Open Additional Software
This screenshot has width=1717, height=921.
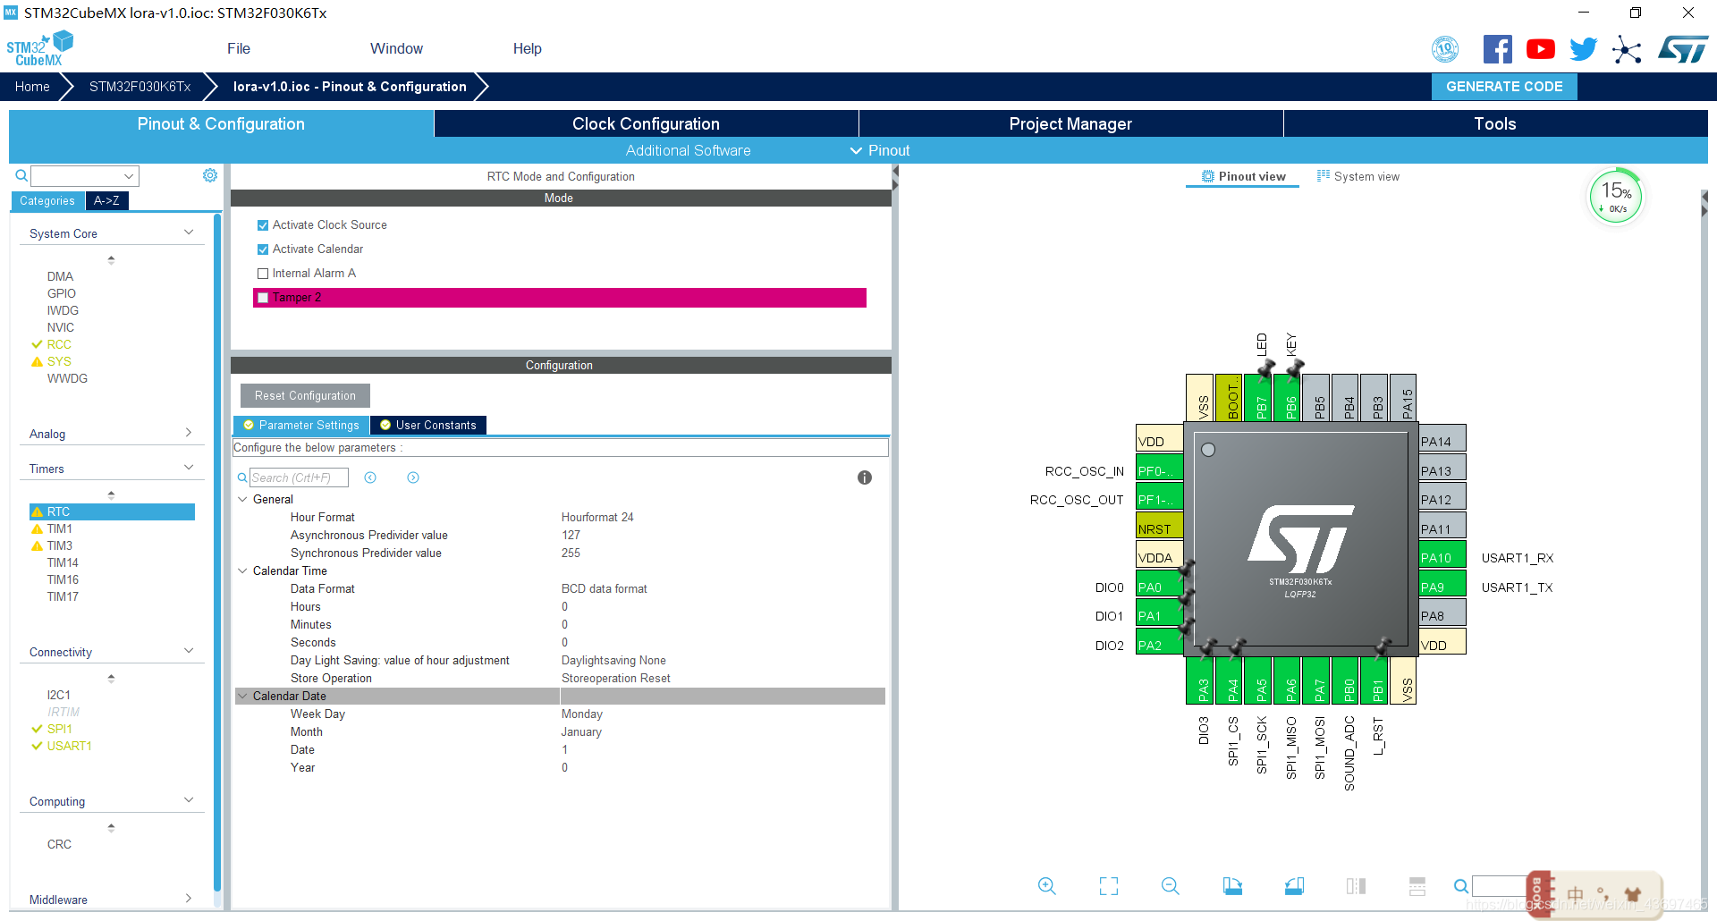[x=688, y=150]
